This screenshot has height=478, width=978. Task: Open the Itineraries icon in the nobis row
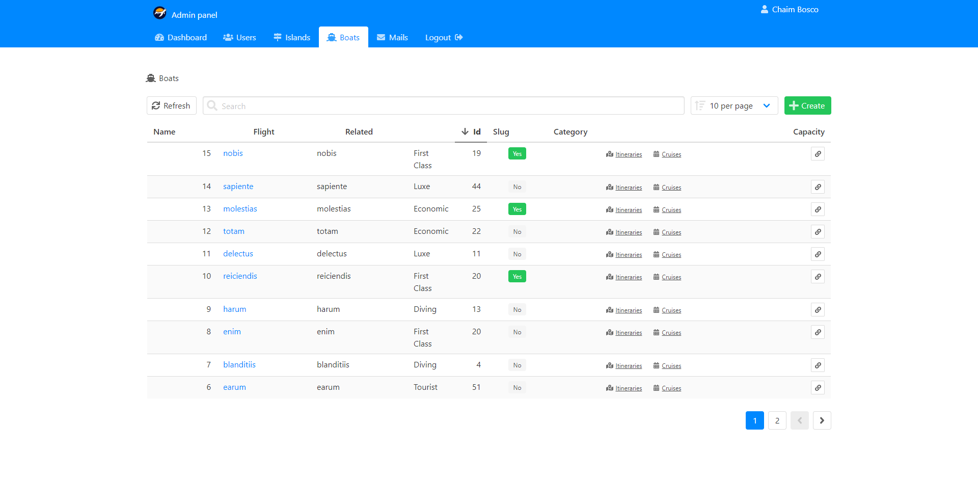pyautogui.click(x=609, y=154)
